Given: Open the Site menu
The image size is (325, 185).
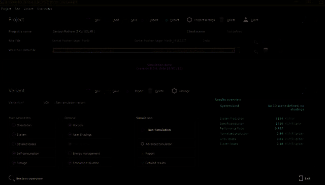Looking at the screenshot, I should [17, 9].
